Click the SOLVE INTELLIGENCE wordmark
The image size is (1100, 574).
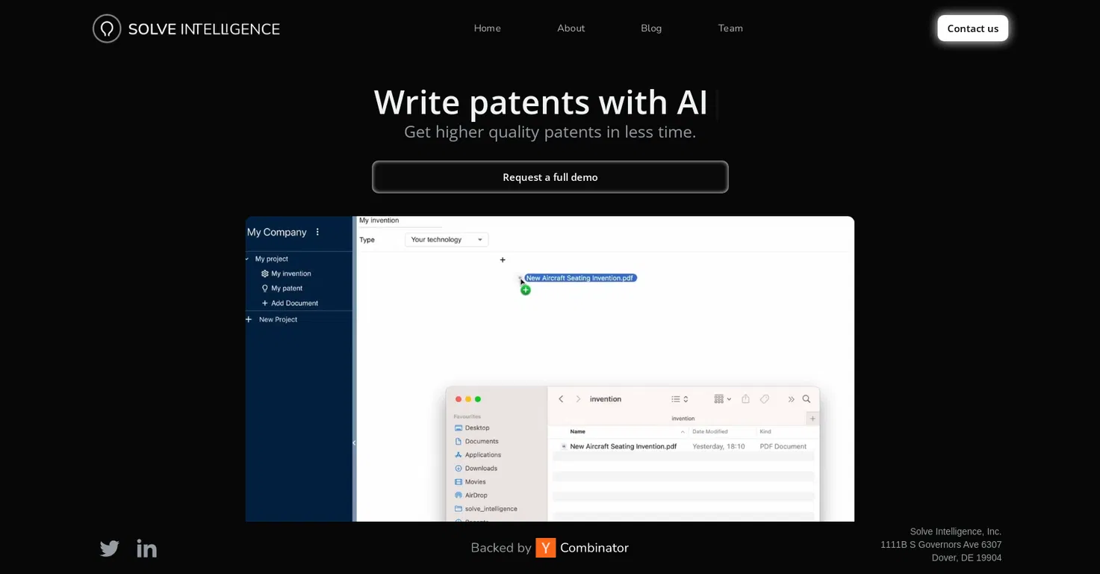(204, 29)
